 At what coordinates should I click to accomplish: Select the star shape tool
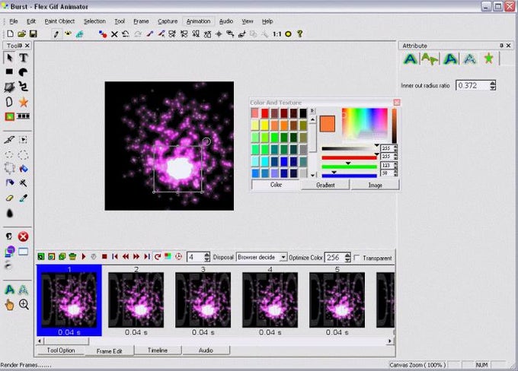[x=24, y=101]
